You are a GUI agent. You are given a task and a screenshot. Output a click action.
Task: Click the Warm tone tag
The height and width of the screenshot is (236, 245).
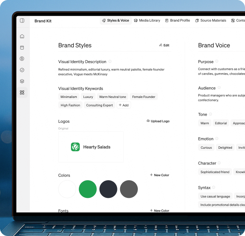(x=205, y=123)
